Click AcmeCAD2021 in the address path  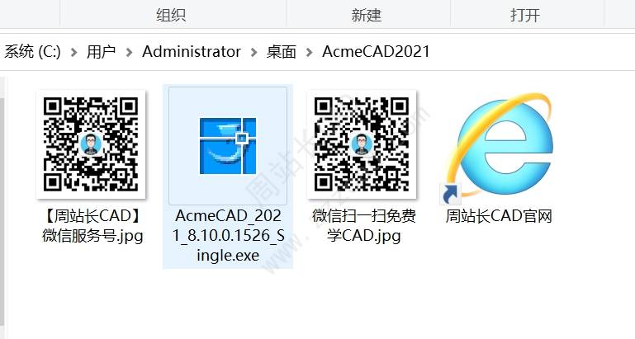tap(376, 52)
